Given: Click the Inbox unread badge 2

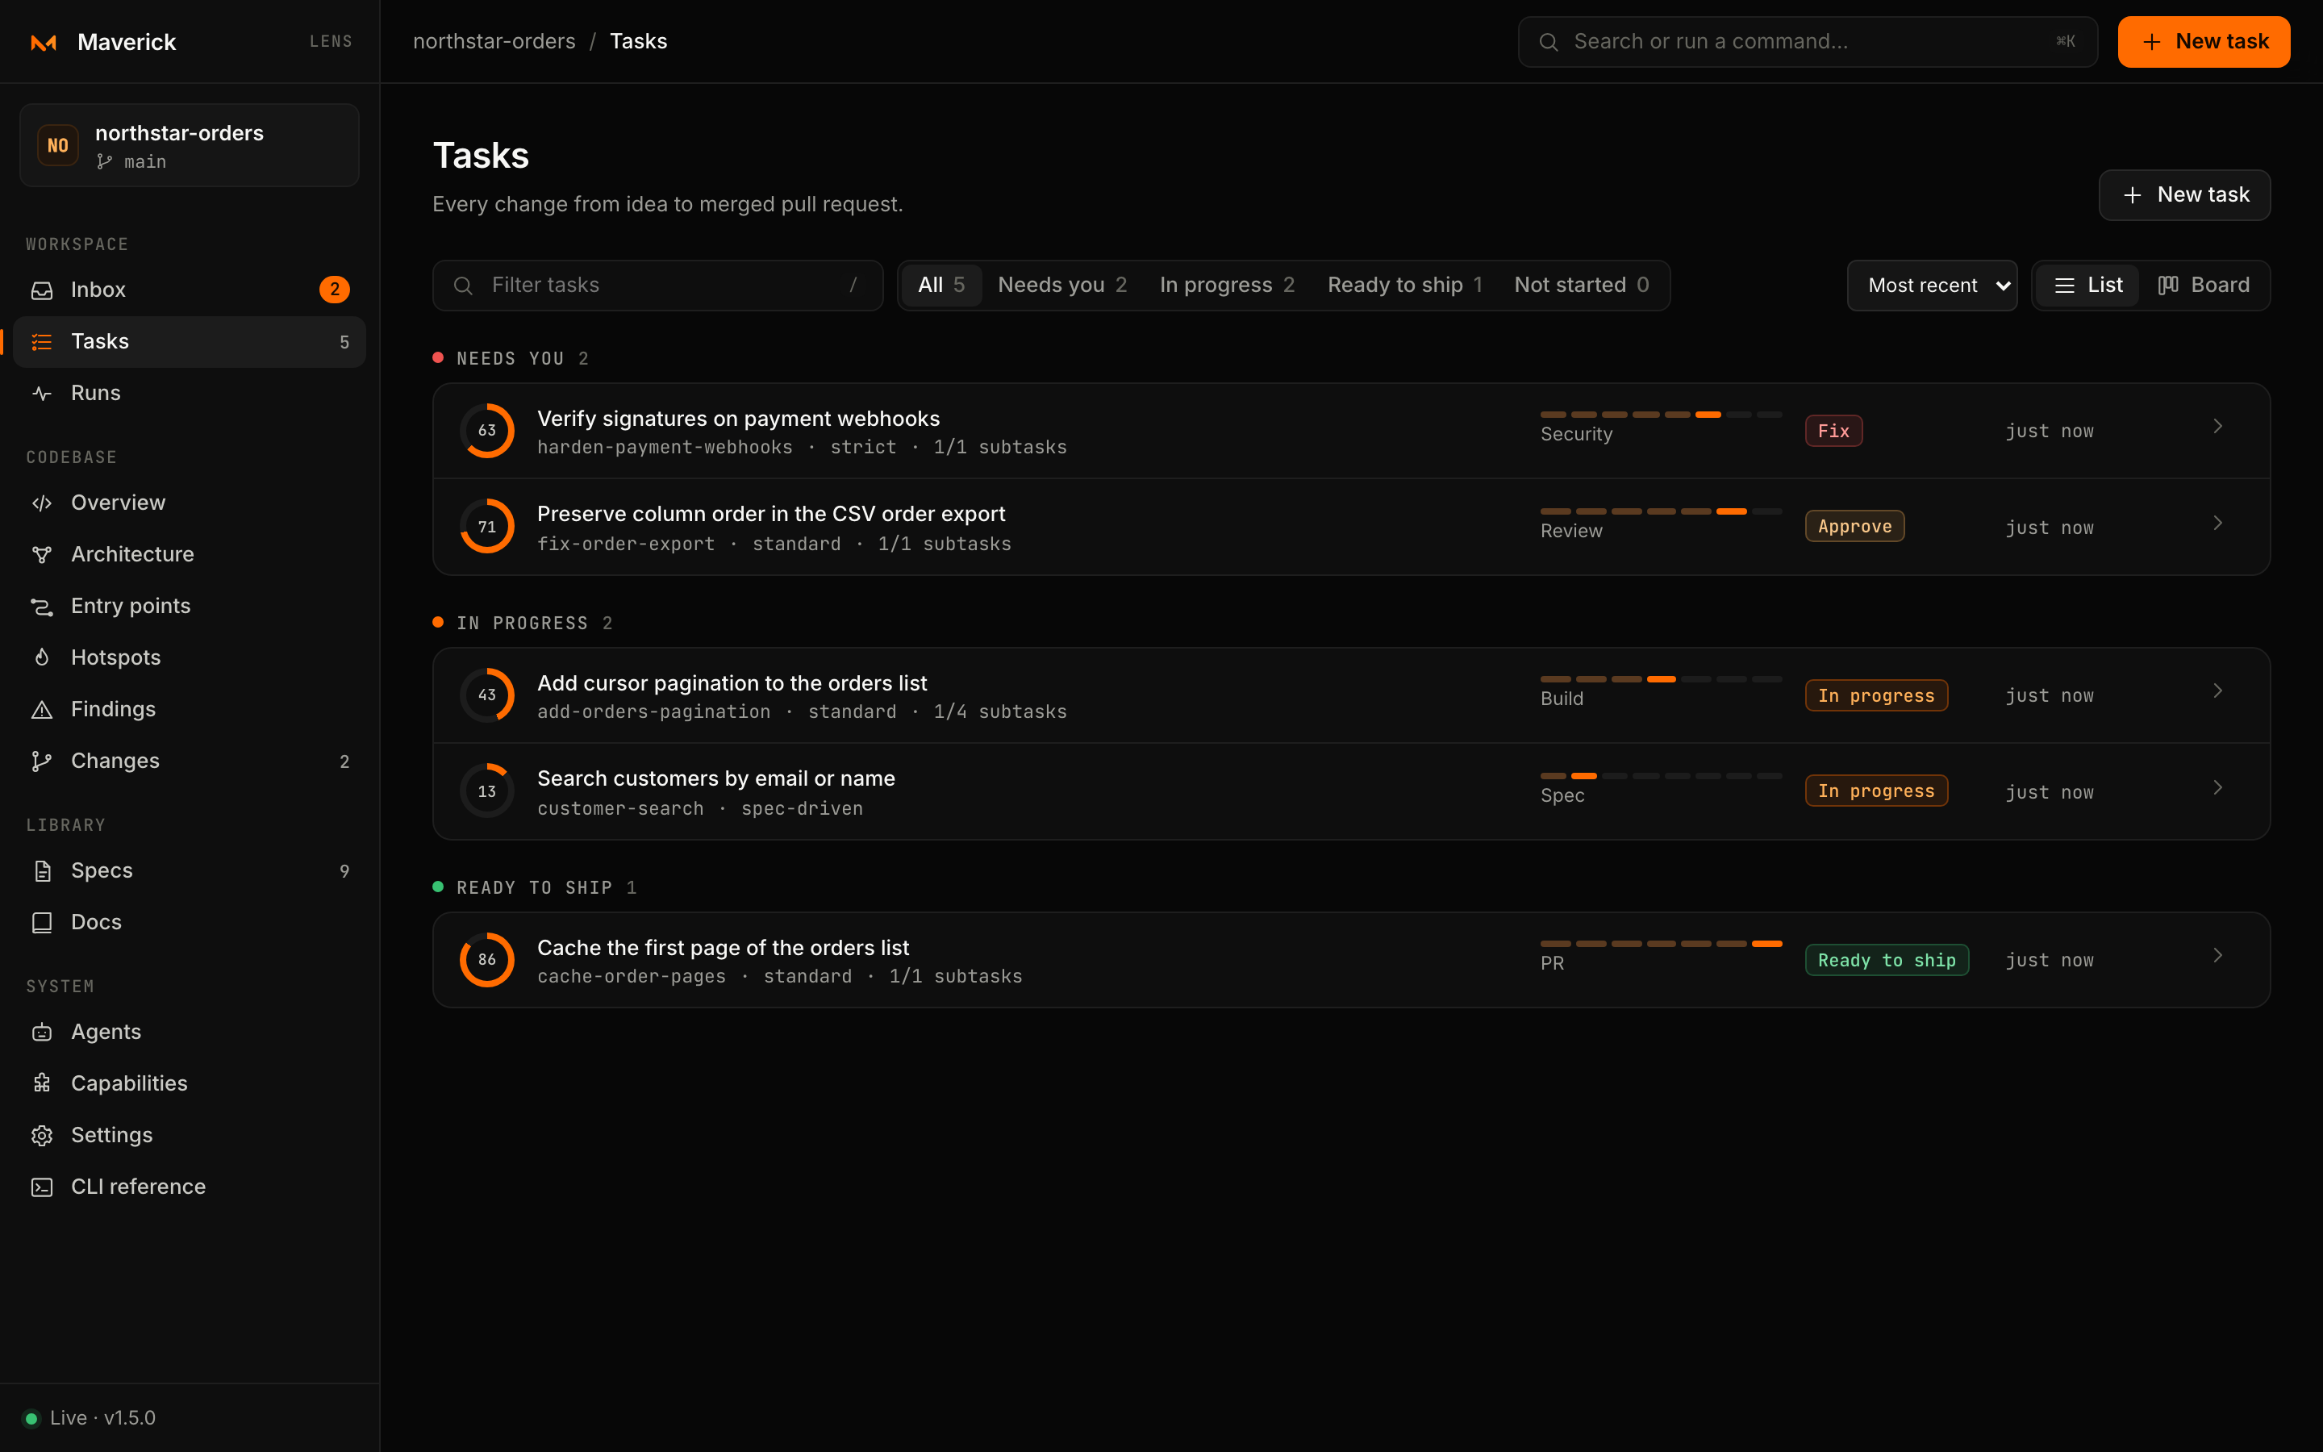Looking at the screenshot, I should coord(334,289).
